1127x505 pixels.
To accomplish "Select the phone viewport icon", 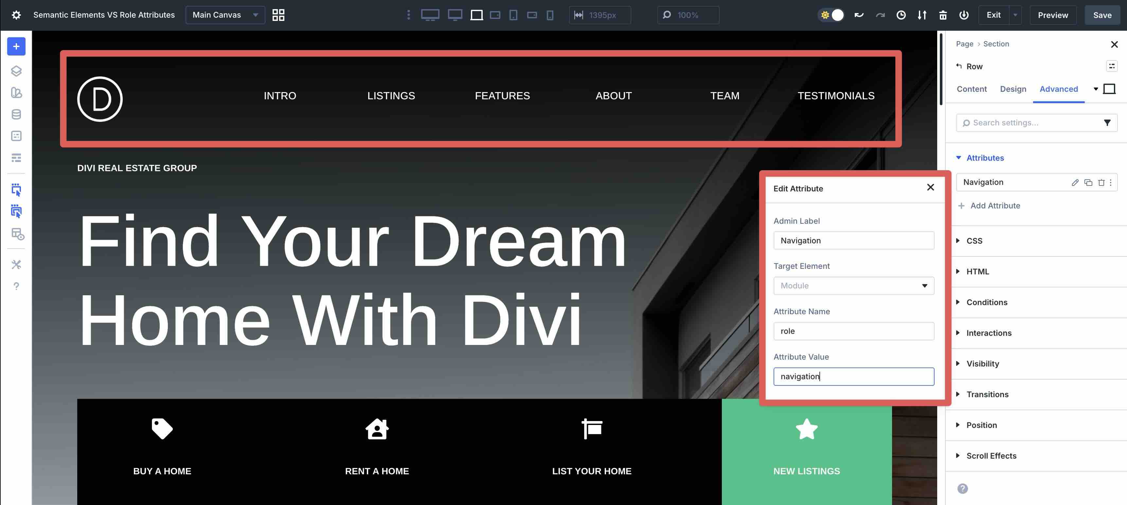I will [550, 15].
